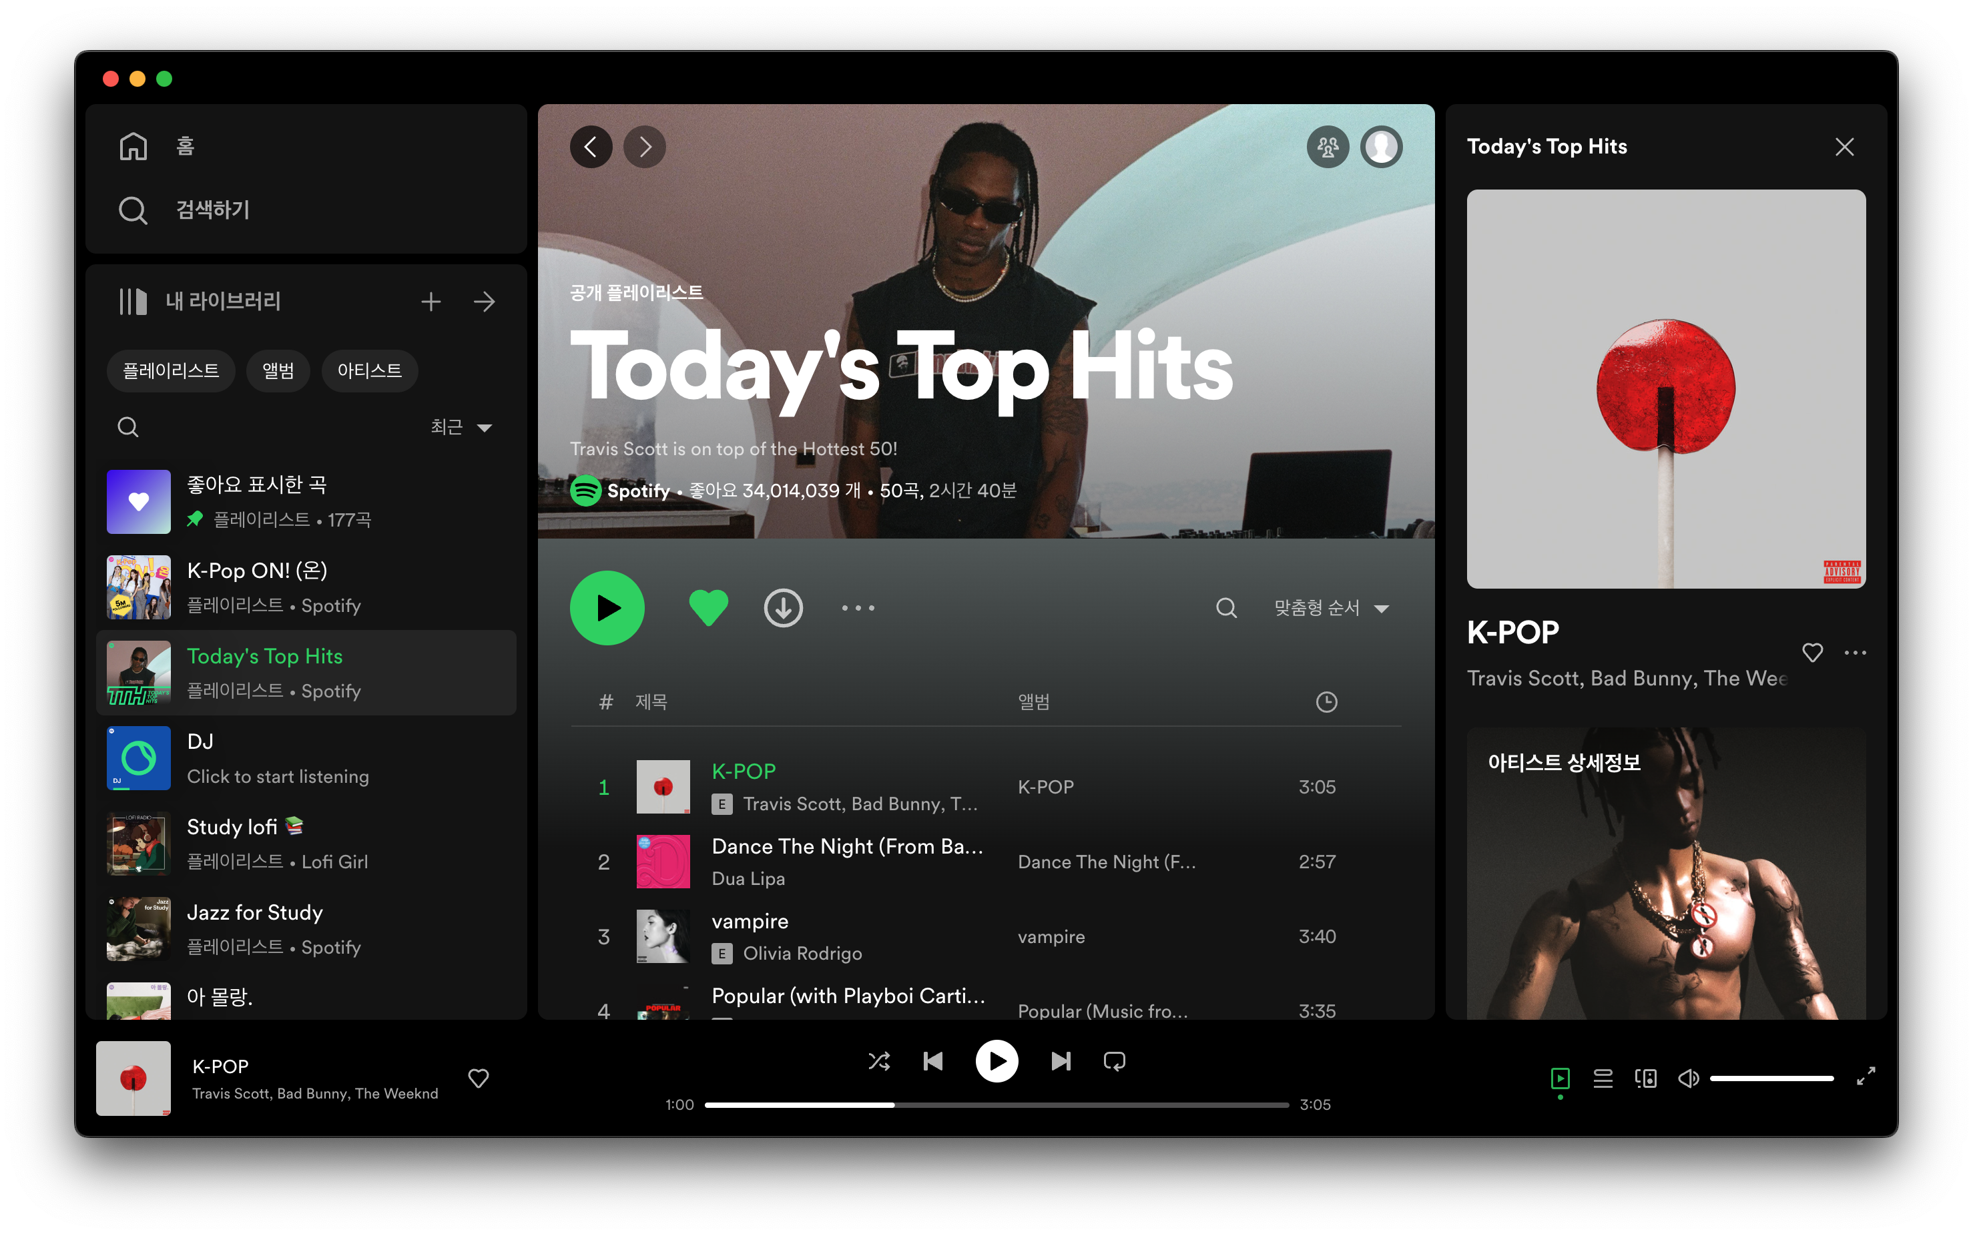Filter library by 앨범 chip
The width and height of the screenshot is (1973, 1236).
(x=278, y=371)
